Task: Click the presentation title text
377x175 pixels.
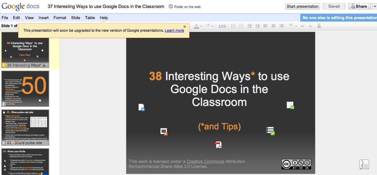Action: 106,6
